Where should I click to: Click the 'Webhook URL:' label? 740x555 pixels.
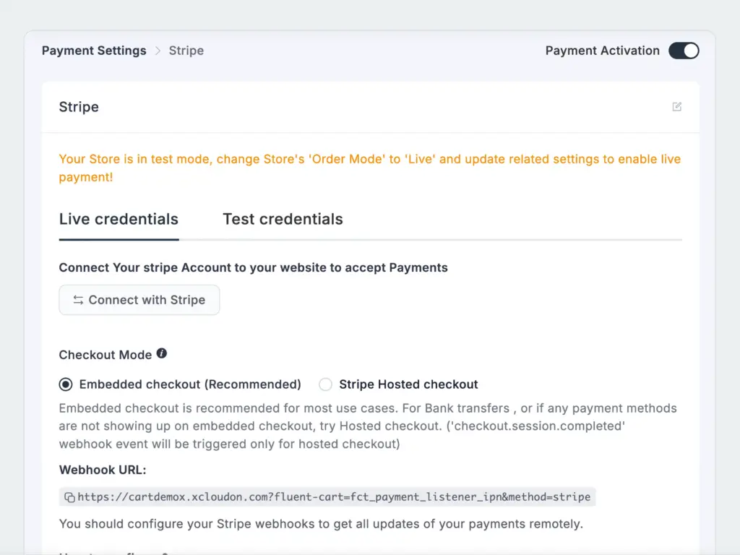pyautogui.click(x=103, y=470)
